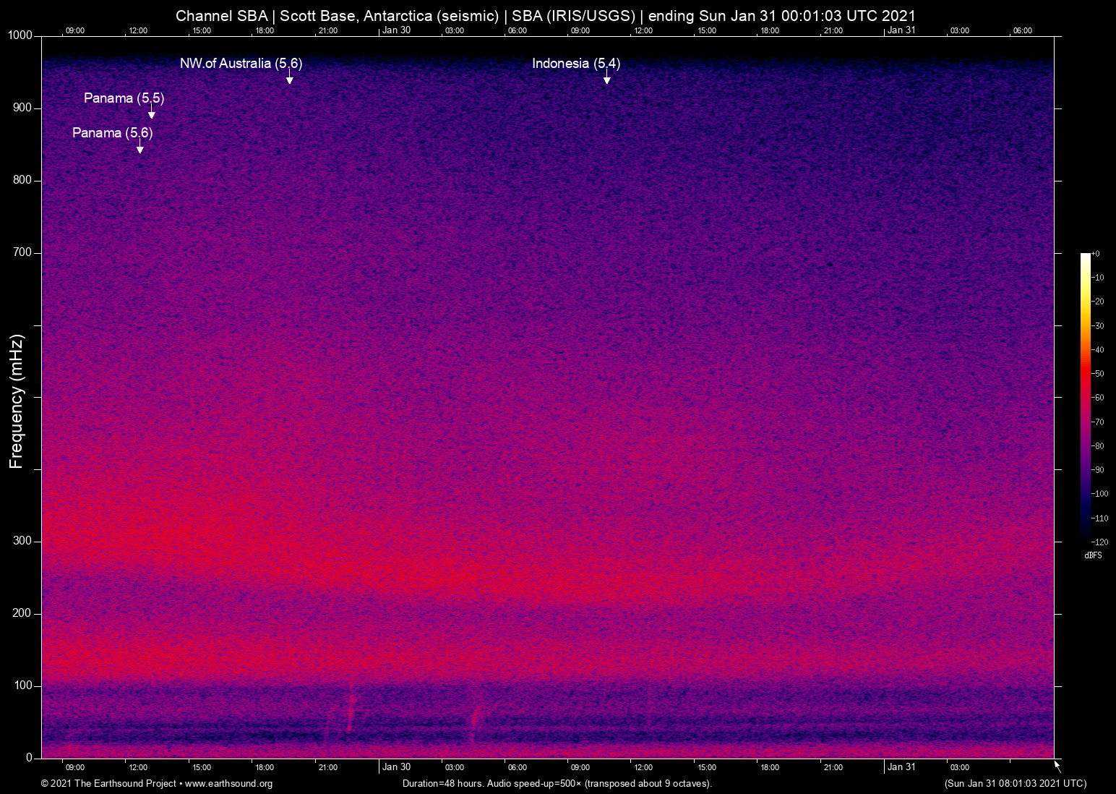Click the arrow marker below Panama (5.5)
This screenshot has width=1116, height=794.
pos(151,114)
